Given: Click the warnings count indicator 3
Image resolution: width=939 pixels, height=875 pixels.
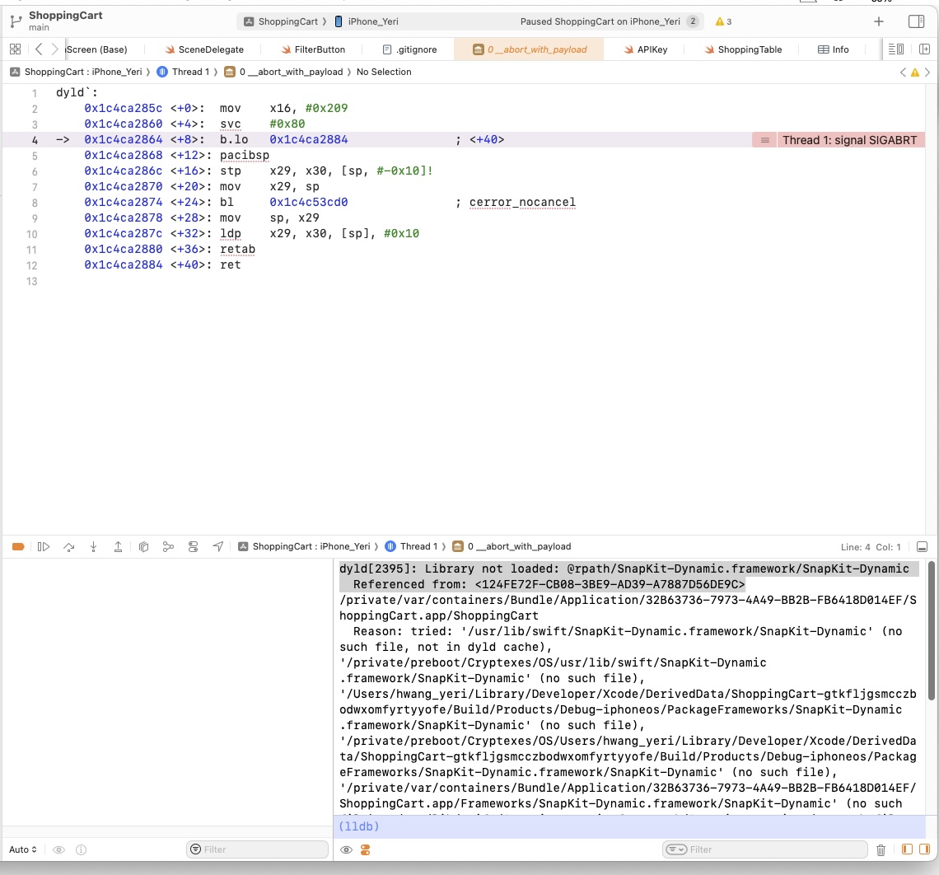Looking at the screenshot, I should (723, 21).
